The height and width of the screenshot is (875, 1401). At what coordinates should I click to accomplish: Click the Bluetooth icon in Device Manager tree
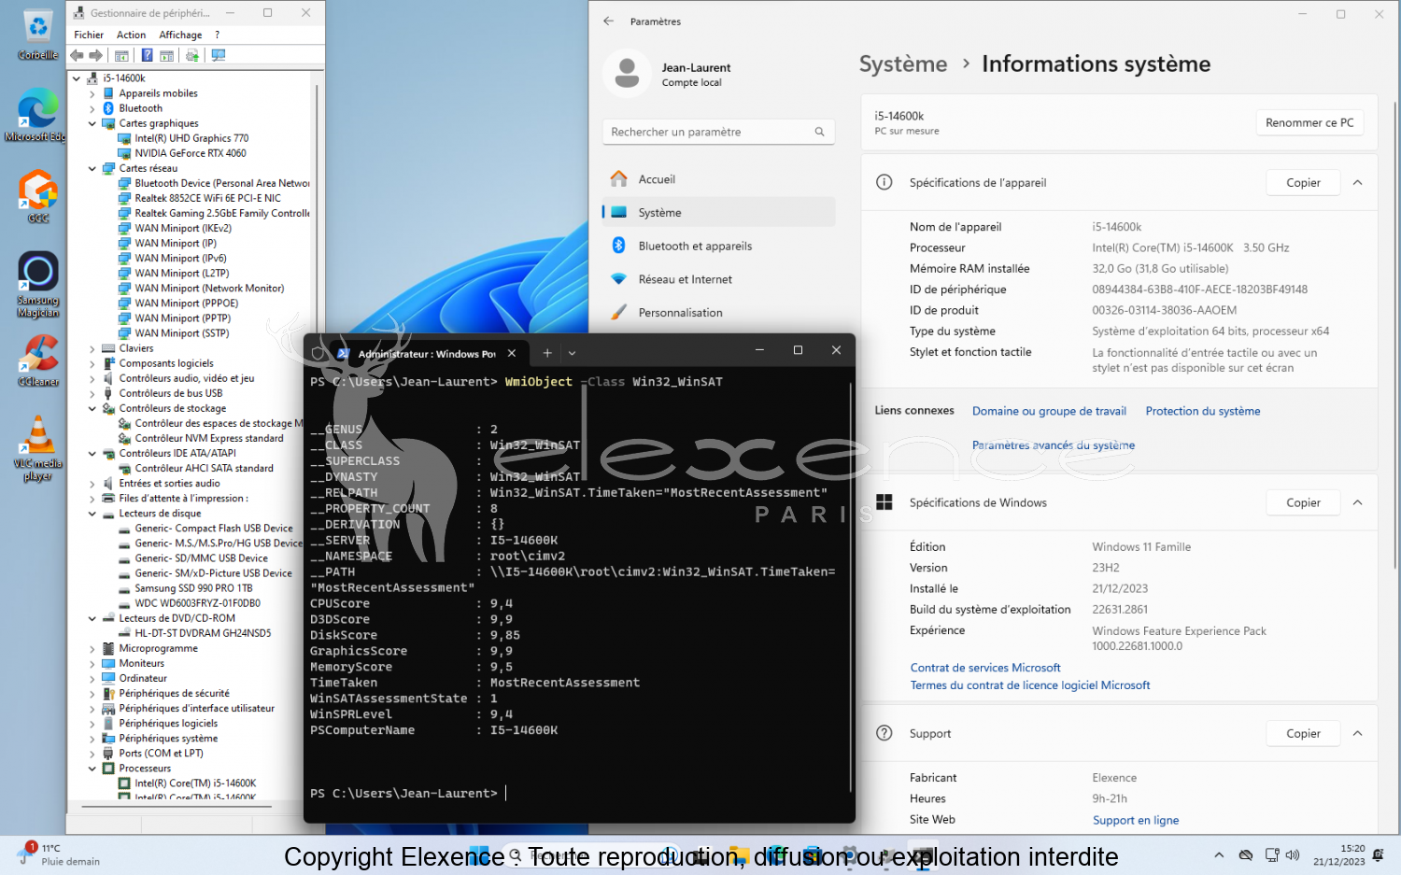tap(108, 108)
